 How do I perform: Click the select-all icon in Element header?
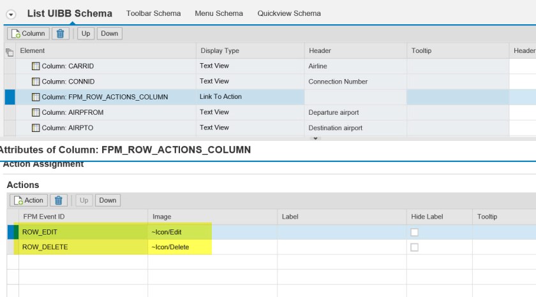pos(9,51)
